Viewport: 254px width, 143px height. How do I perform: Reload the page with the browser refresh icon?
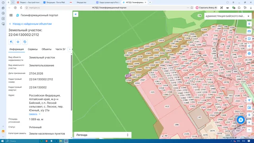pyautogui.click(x=21, y=8)
